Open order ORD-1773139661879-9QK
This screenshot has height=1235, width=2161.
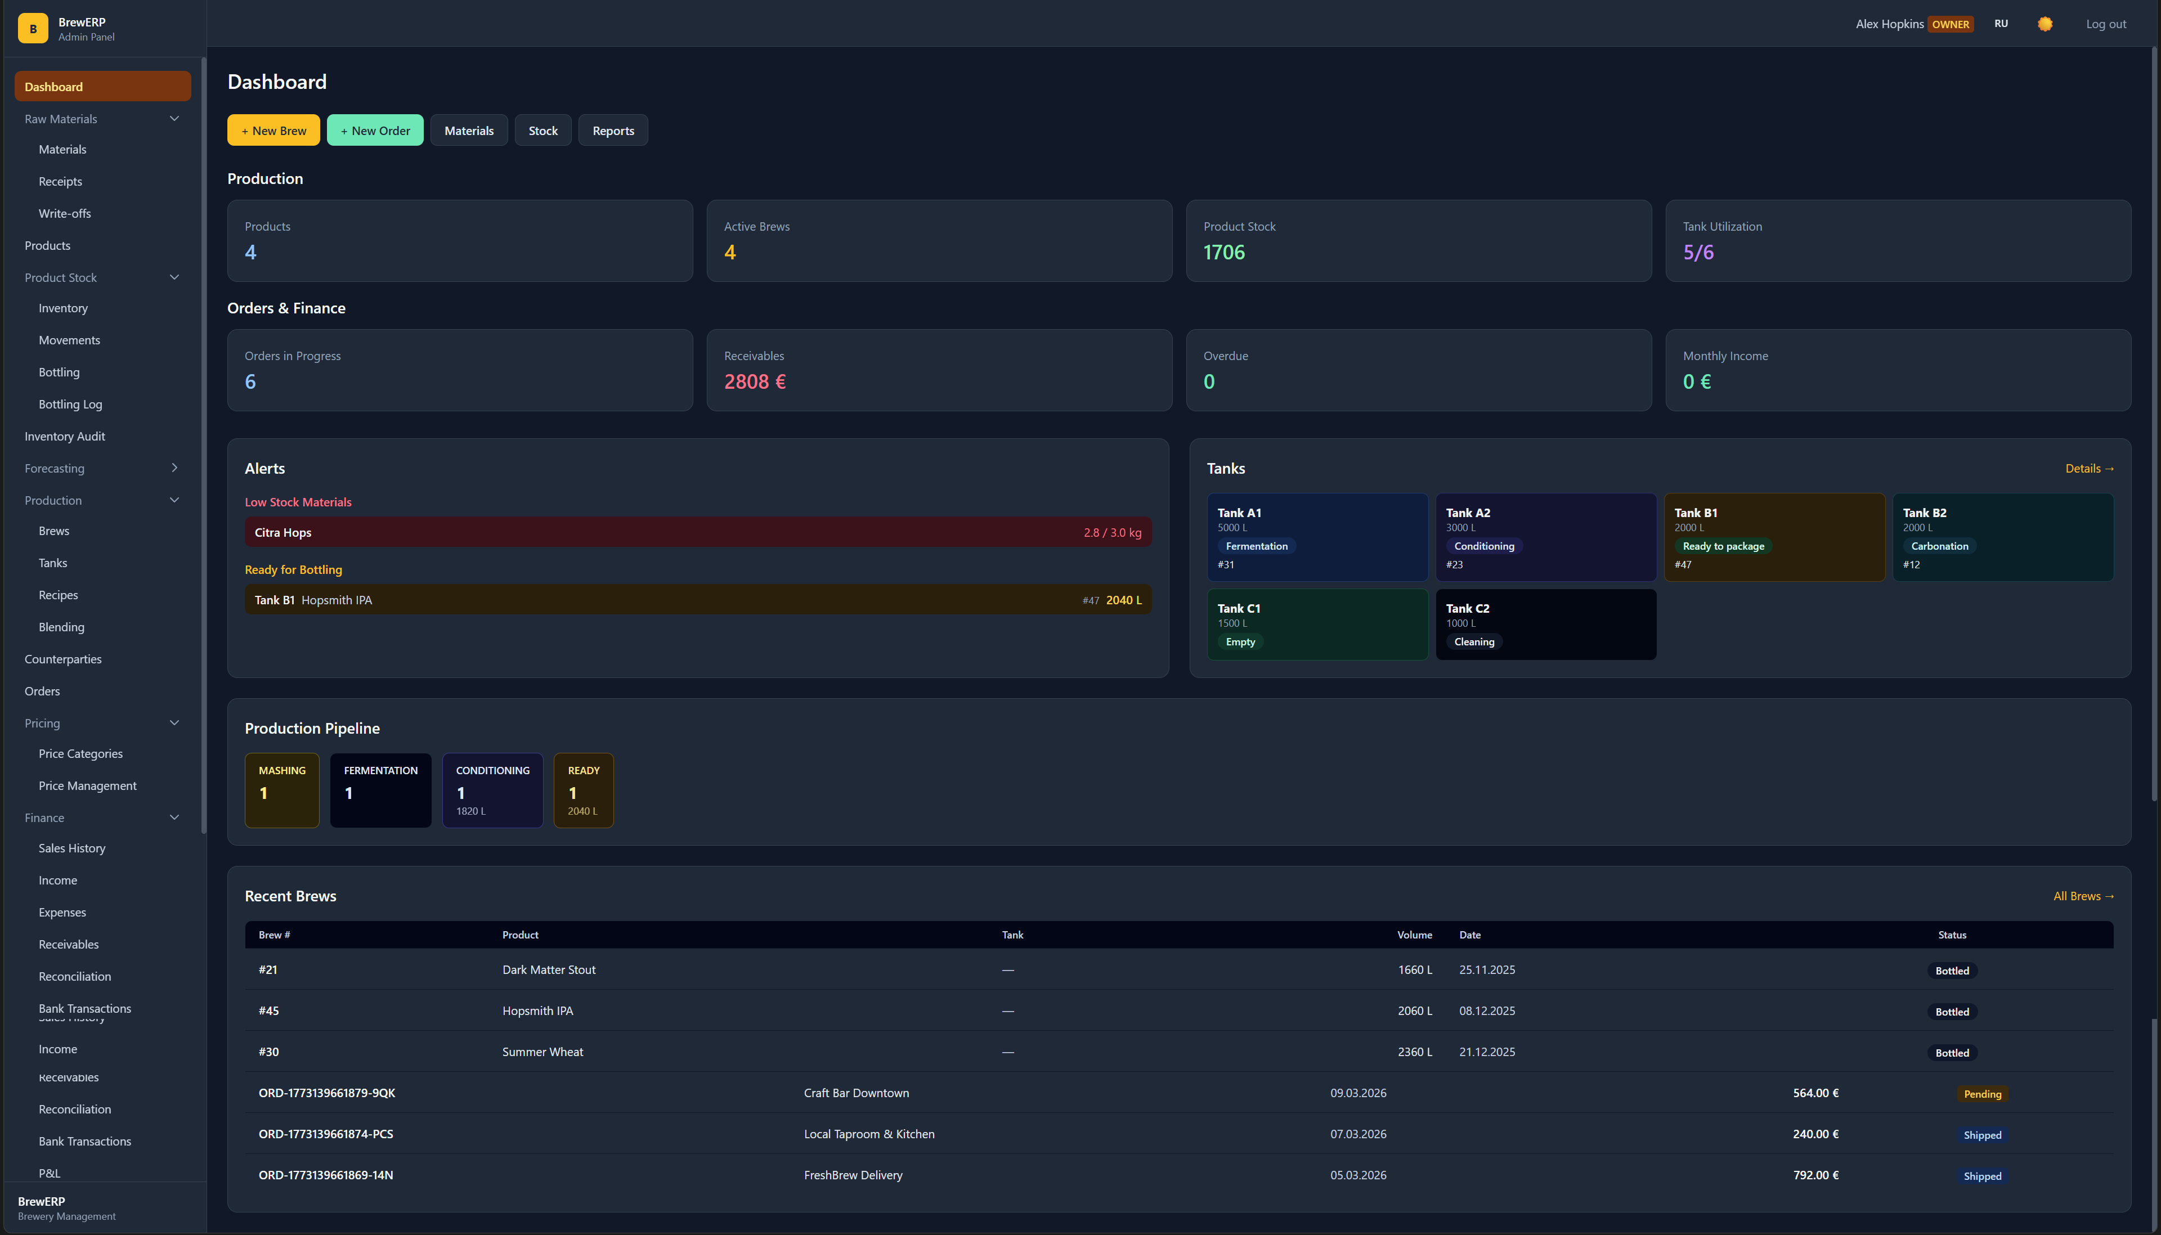click(x=1179, y=1093)
